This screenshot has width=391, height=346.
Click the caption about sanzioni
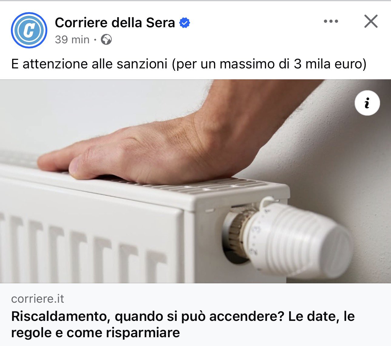(189, 64)
